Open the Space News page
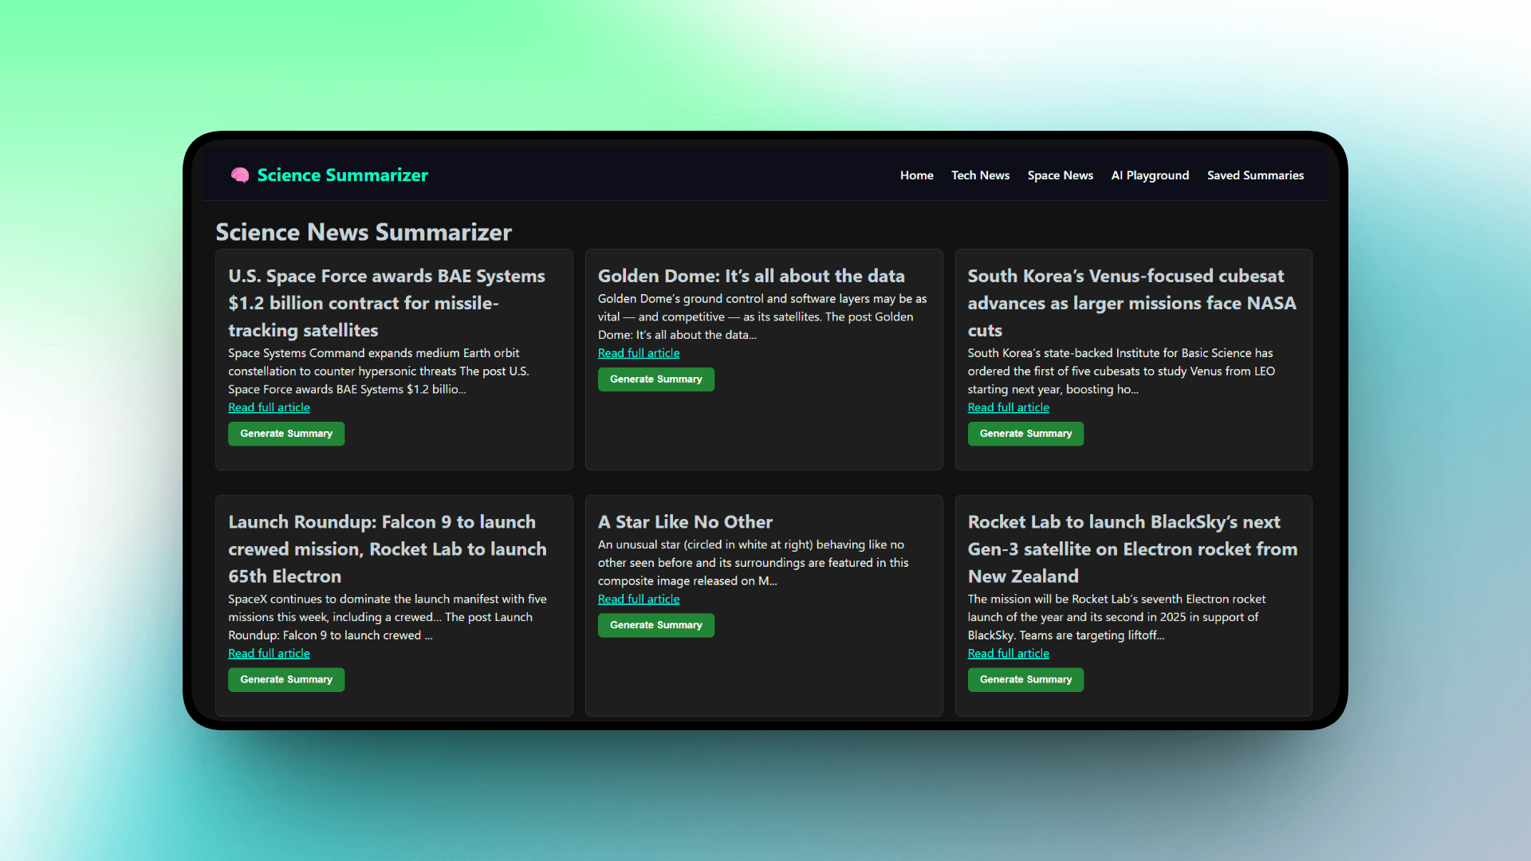Screen dimensions: 1531x861 tap(1060, 175)
